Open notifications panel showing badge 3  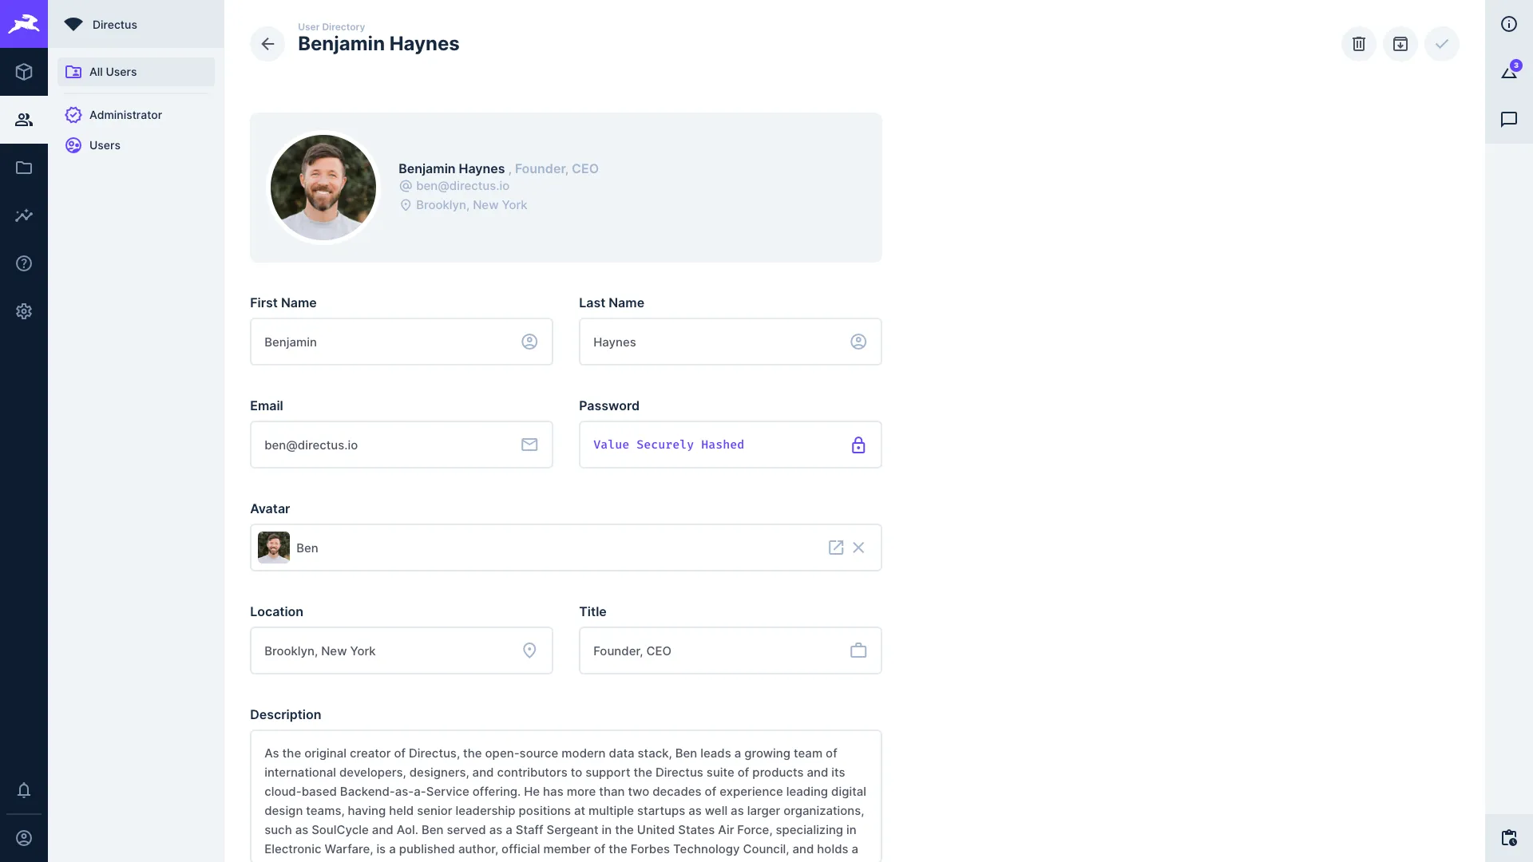tap(1510, 71)
